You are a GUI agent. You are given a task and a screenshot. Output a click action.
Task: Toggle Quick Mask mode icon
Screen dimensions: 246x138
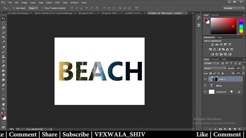click(x=3, y=123)
